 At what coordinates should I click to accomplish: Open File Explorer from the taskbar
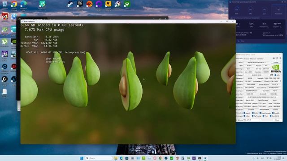pyautogui.click(x=116, y=158)
